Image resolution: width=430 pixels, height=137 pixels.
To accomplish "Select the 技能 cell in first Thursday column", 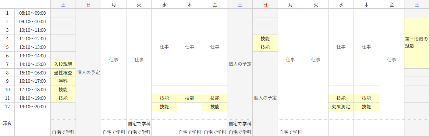I will coord(190,98).
